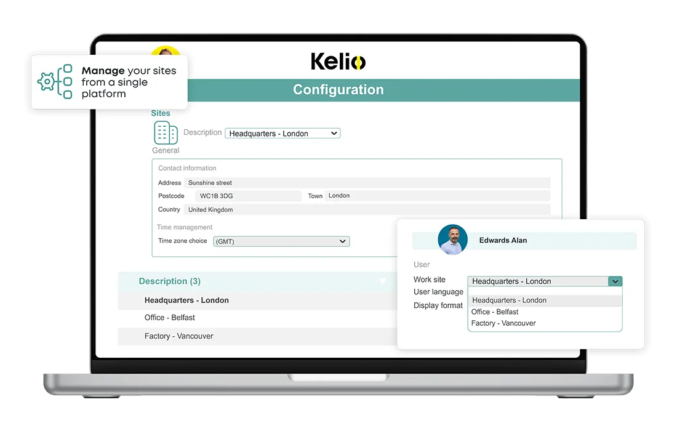677x431 pixels.
Task: Select the Factory - Vancouver description row
Action: [x=257, y=336]
